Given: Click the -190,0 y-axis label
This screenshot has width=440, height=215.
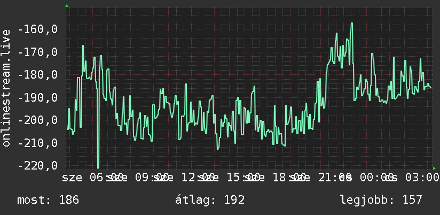Looking at the screenshot, I should click(38, 98).
